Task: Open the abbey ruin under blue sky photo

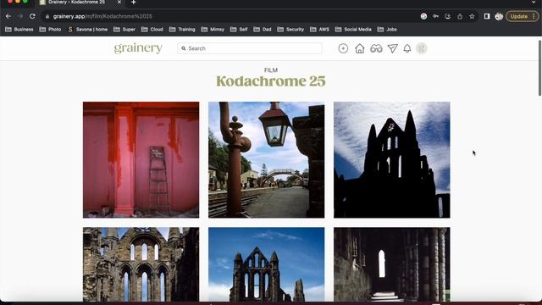Action: point(267,264)
